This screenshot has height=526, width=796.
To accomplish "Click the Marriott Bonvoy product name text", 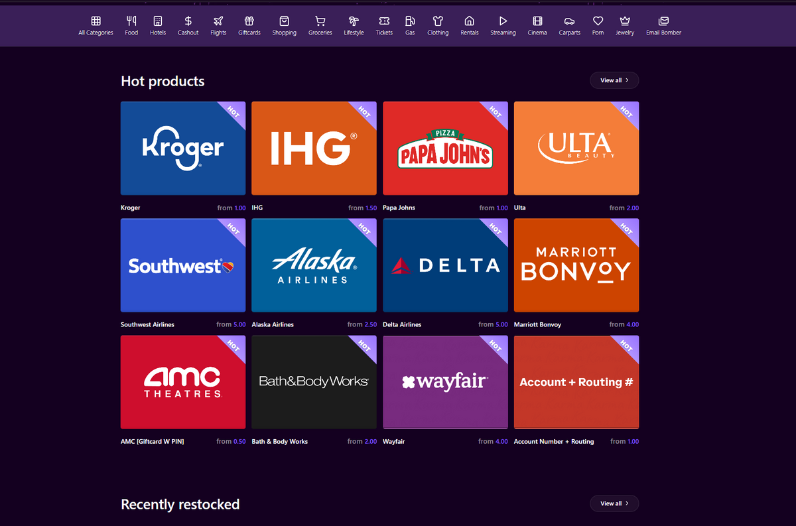I will (x=537, y=324).
